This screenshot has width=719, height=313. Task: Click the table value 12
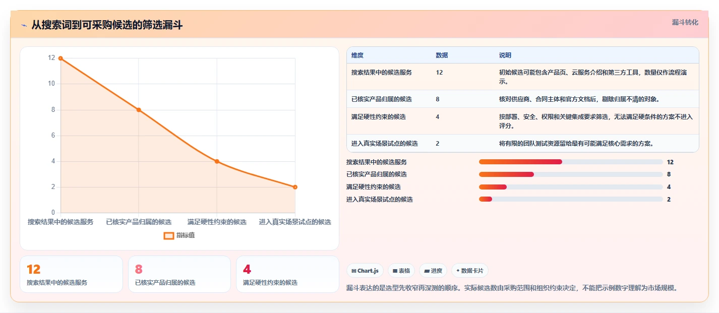439,73
